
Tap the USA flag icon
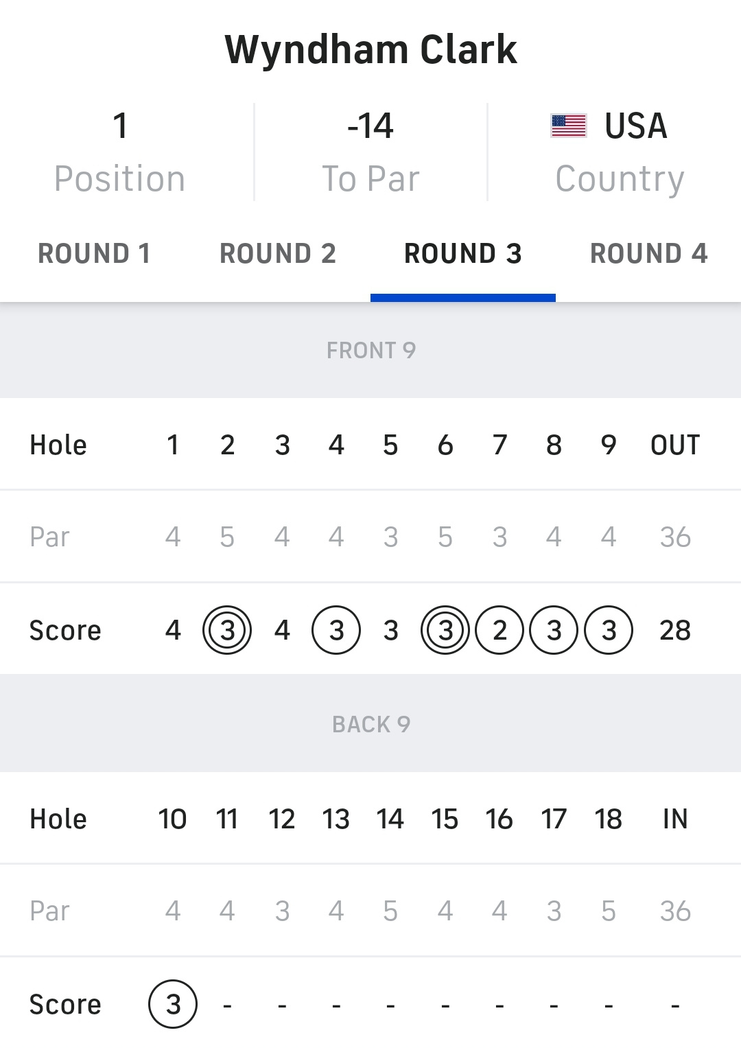pos(569,126)
